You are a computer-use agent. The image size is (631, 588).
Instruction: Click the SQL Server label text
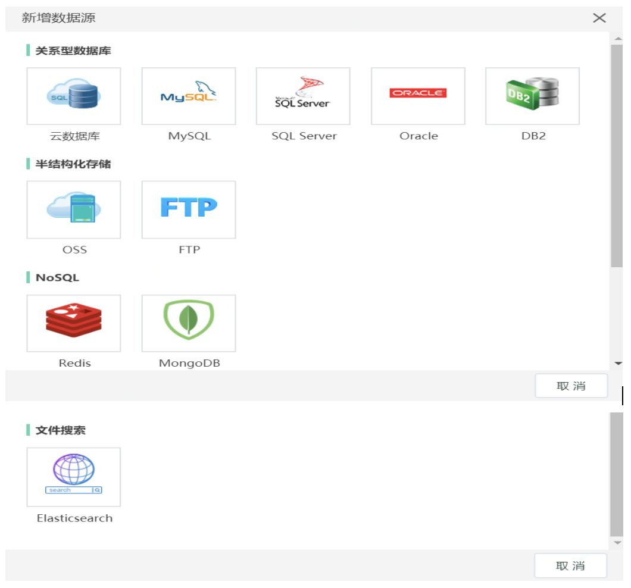304,136
